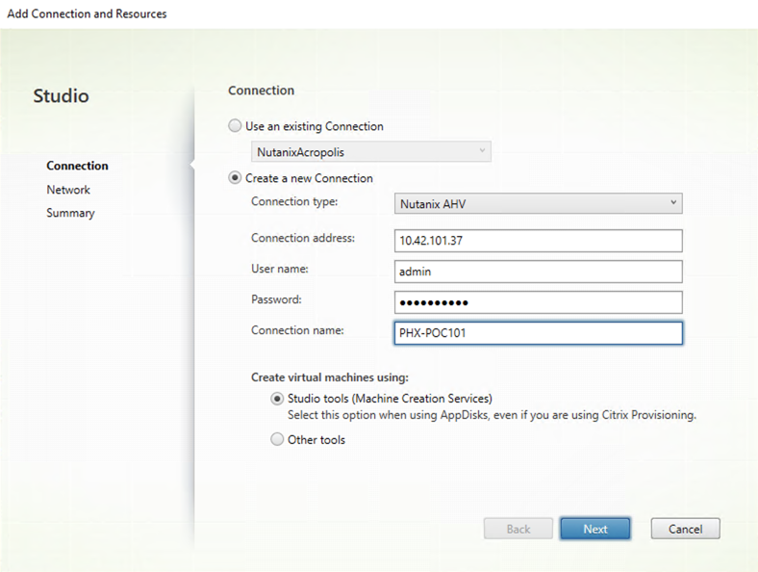
Task: Click the Connection type: label
Action: (x=294, y=201)
